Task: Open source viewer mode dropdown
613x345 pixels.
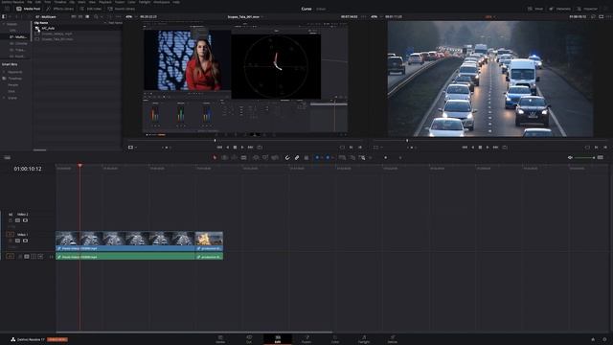Action: tap(132, 148)
